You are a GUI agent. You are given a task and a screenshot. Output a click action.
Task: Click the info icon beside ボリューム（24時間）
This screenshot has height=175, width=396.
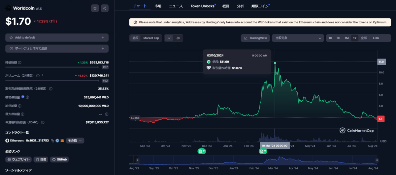pos(38,76)
